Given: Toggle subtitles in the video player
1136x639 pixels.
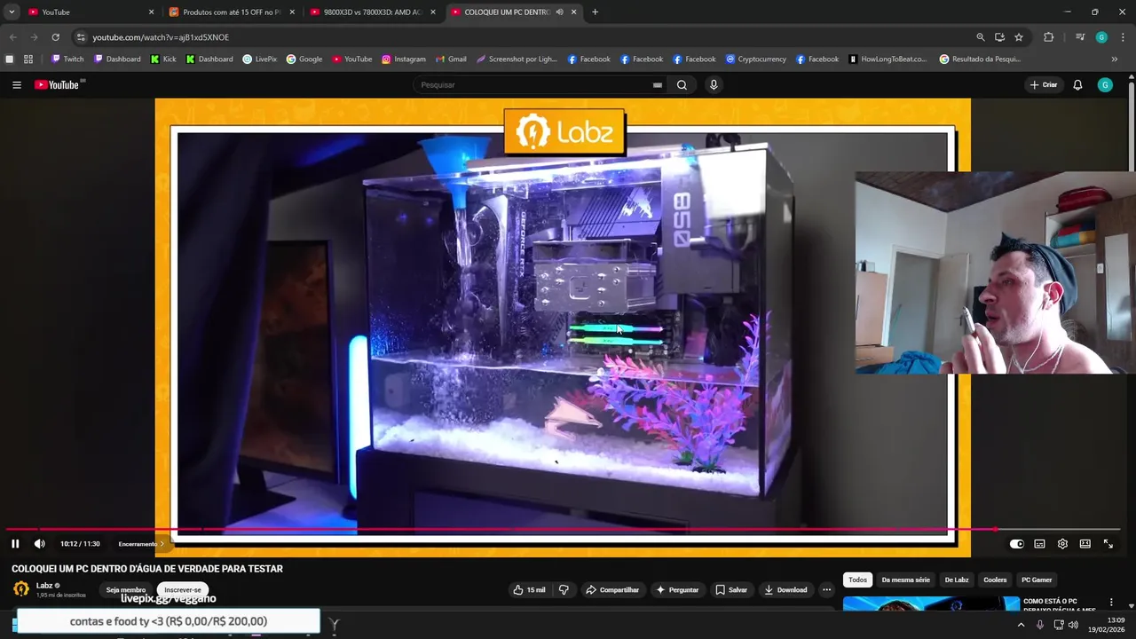Looking at the screenshot, I should click(1039, 544).
